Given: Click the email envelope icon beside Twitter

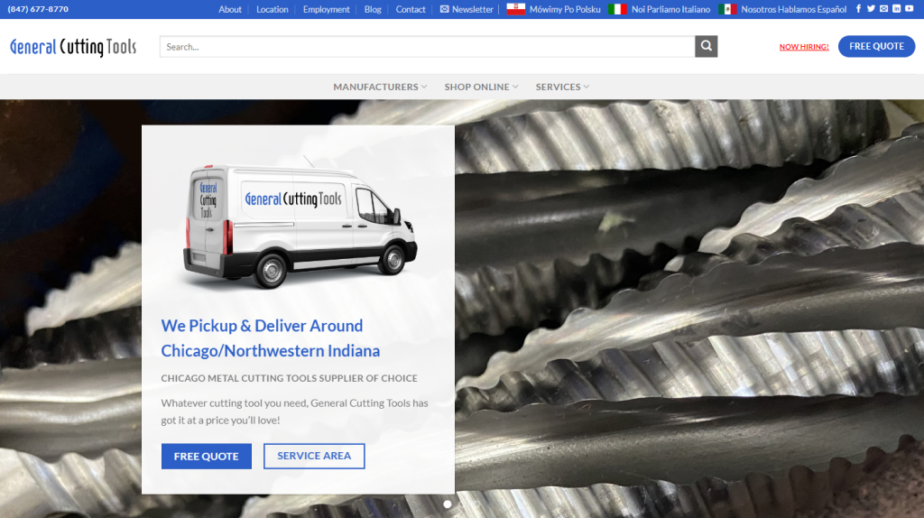Looking at the screenshot, I should click(884, 9).
